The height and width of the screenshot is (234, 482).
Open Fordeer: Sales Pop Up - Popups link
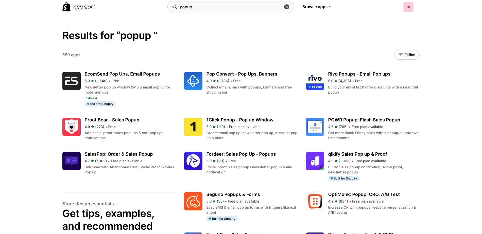pos(241,154)
